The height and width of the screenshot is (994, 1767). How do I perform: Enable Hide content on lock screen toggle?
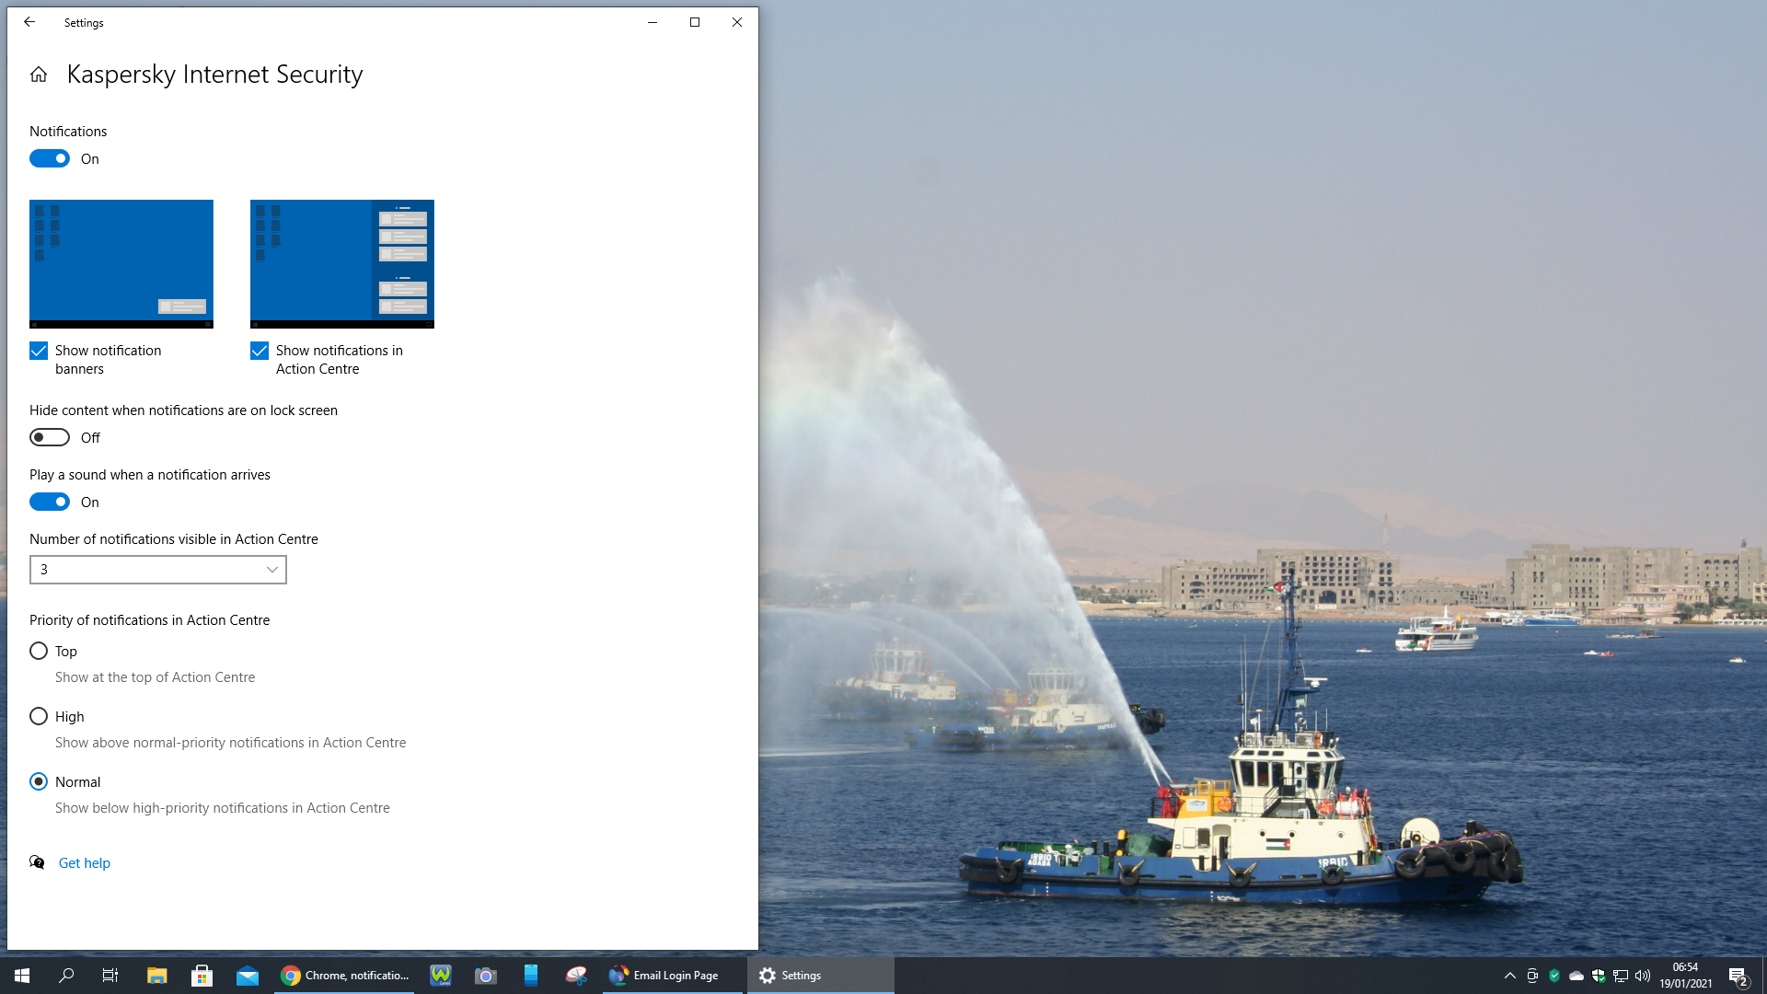50,437
